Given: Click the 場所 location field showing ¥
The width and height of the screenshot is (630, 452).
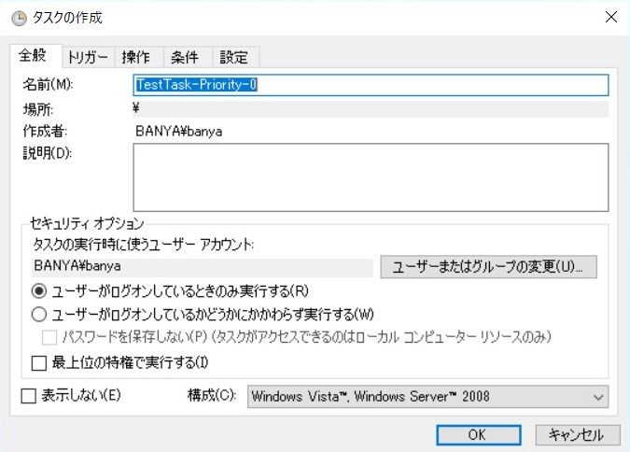Looking at the screenshot, I should (371, 108).
